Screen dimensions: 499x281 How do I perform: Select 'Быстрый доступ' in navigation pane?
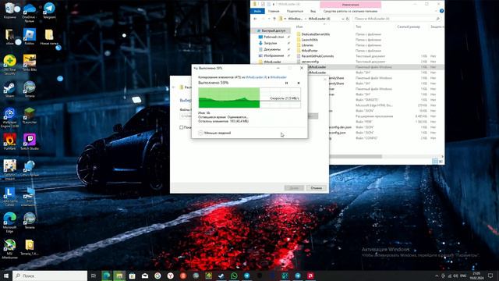coord(271,30)
